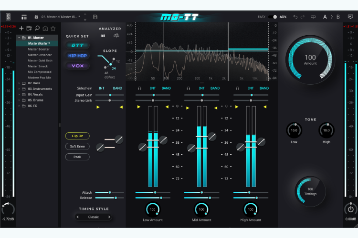The image size is (358, 238).
Task: Select compare slot A
Action: click(x=325, y=17)
